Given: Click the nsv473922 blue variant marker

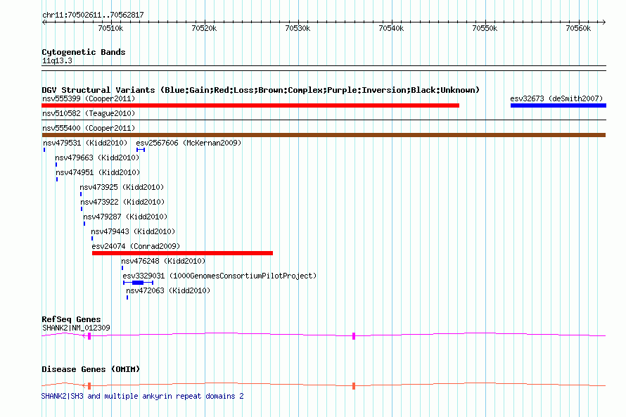Looking at the screenshot, I should [82, 209].
